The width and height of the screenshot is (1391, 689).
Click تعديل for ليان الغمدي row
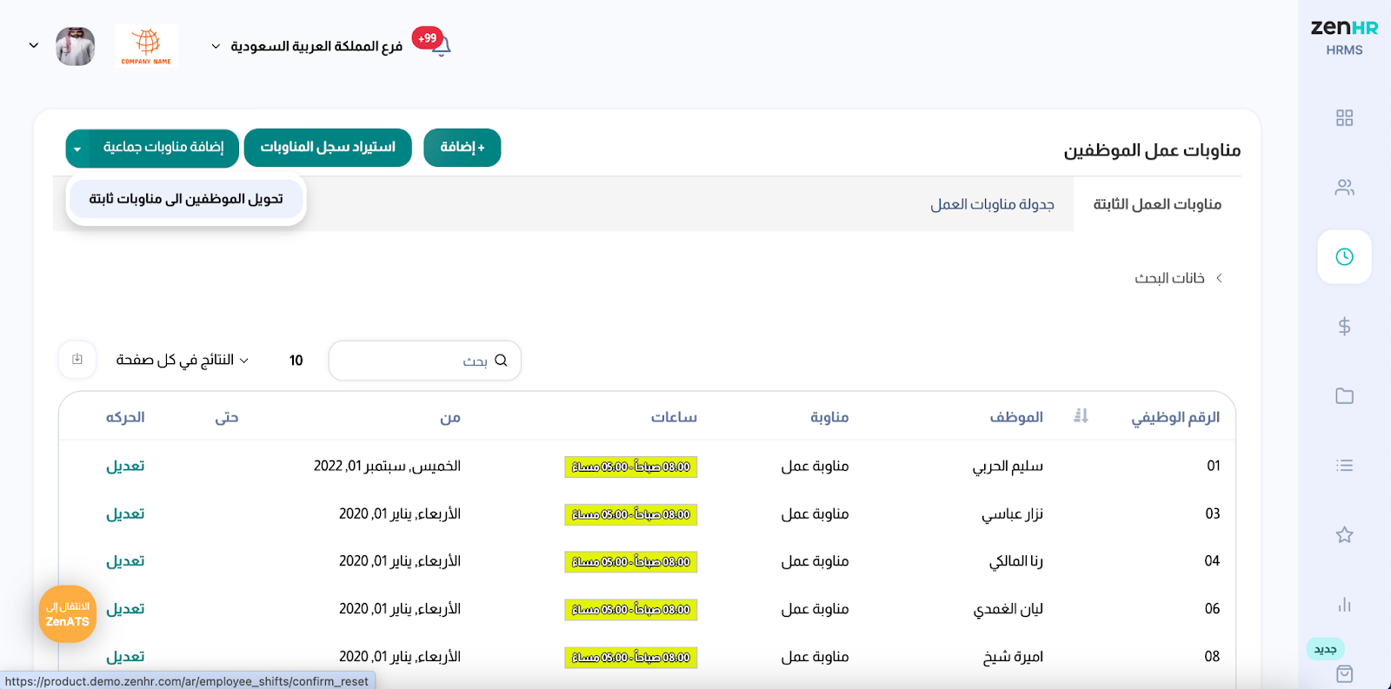(125, 609)
